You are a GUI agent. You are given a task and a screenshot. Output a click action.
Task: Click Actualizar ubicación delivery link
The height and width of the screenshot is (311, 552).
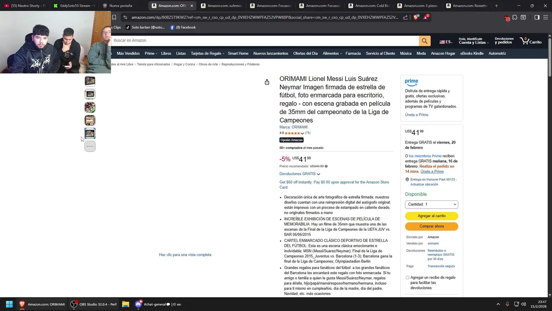pyautogui.click(x=424, y=184)
